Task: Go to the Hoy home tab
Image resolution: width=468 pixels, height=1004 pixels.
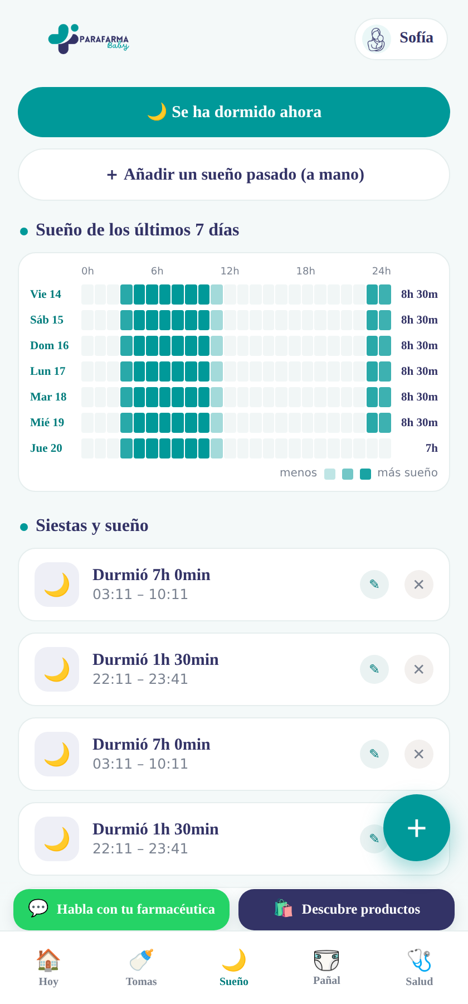Action: (x=48, y=968)
